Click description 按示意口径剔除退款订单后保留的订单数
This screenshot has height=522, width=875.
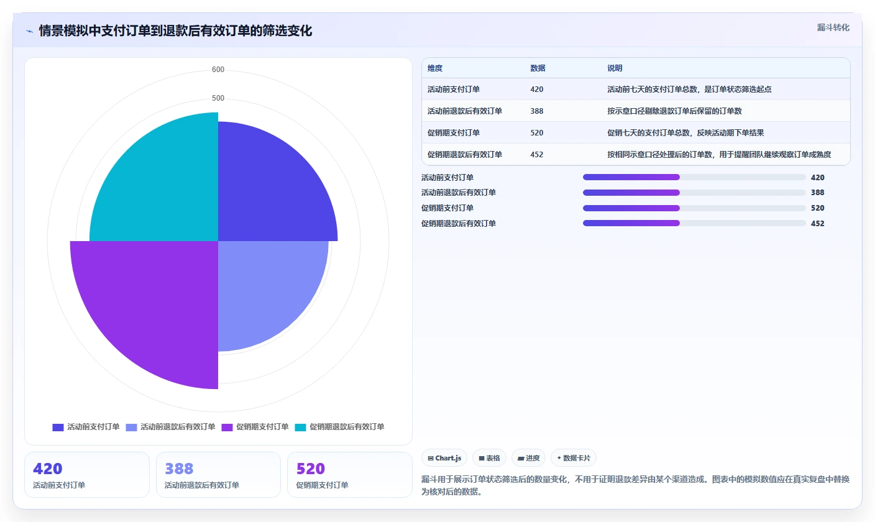tap(674, 111)
